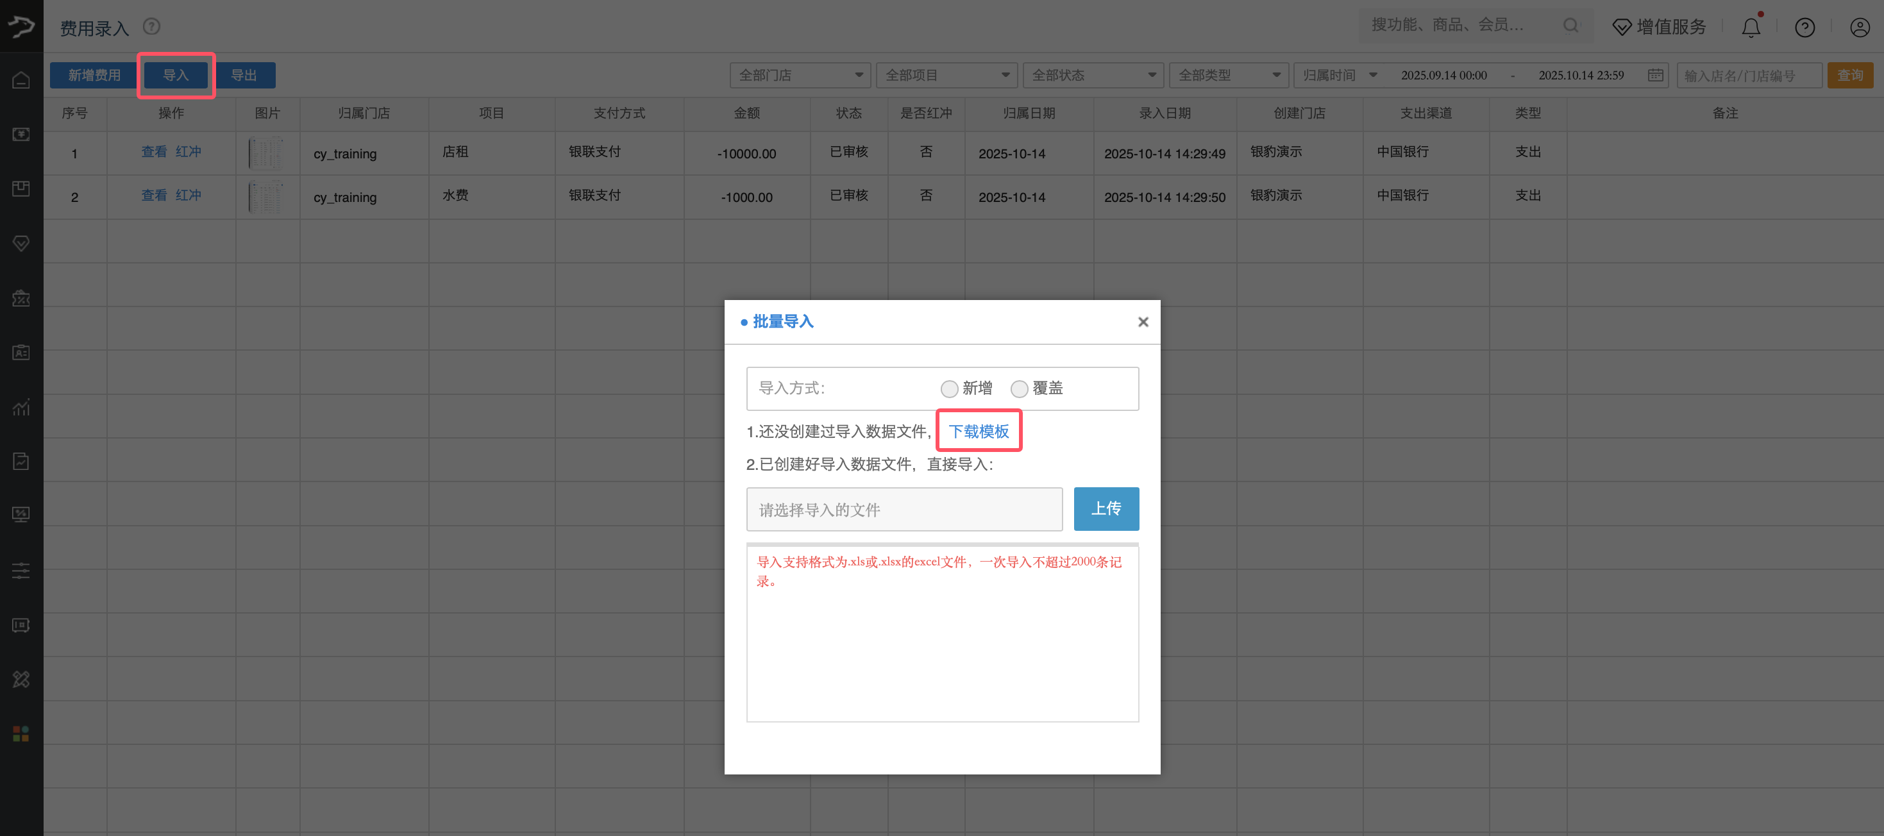Open the product/inventory box icon in sidebar
The width and height of the screenshot is (1884, 836).
coord(21,188)
